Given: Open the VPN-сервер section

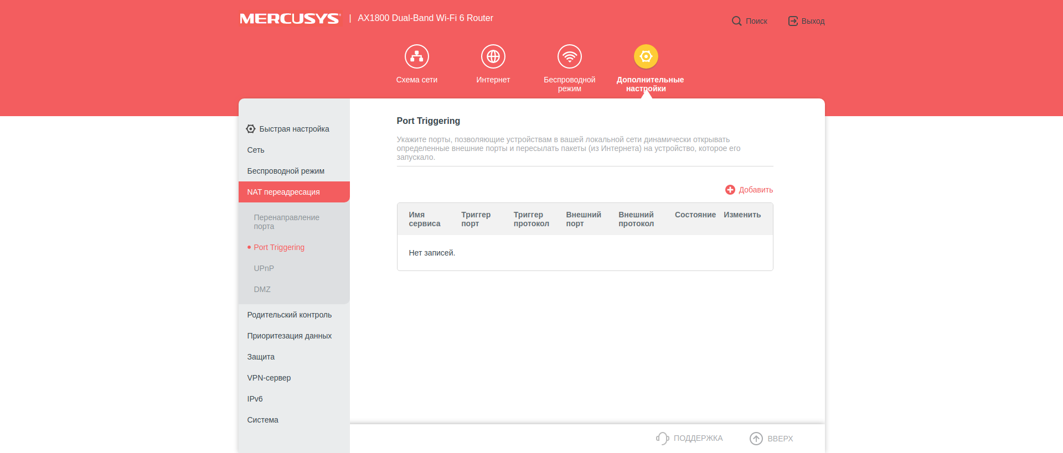Looking at the screenshot, I should [x=269, y=378].
